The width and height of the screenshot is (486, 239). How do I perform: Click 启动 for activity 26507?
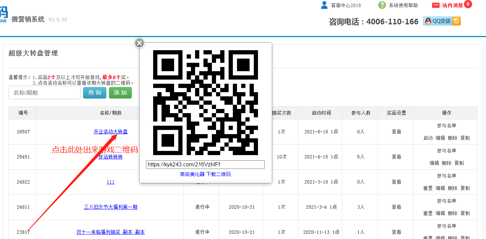pos(428,138)
